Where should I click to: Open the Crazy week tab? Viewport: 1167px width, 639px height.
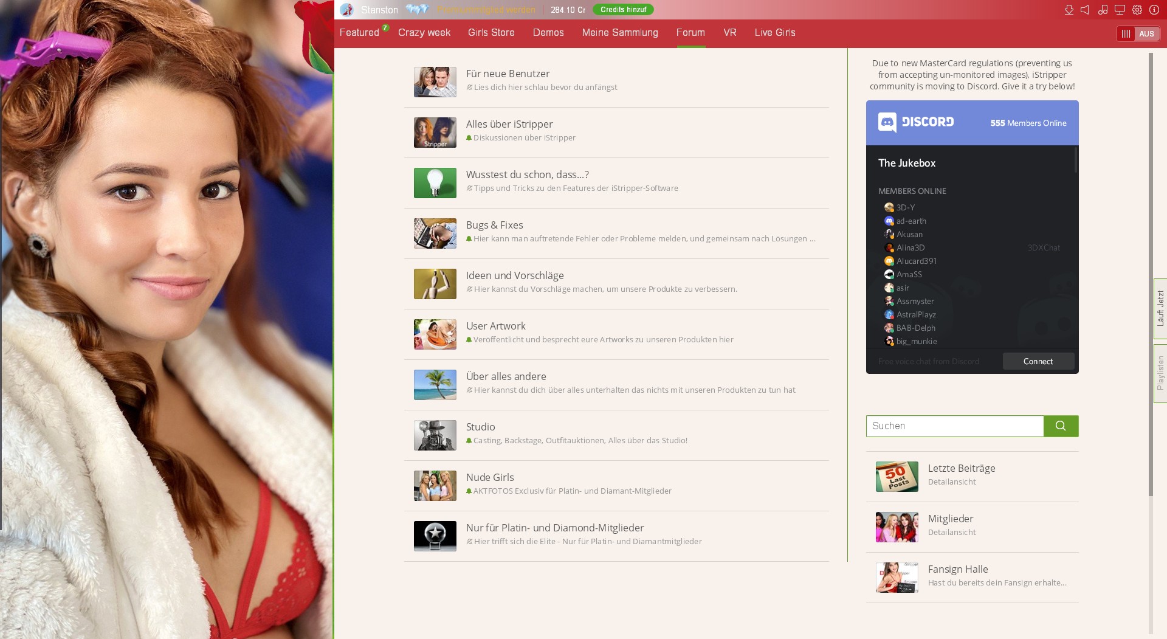(x=424, y=33)
